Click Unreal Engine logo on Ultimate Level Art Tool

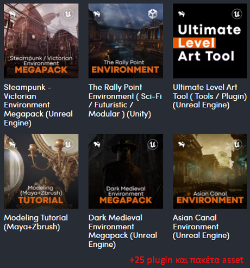click(x=237, y=14)
